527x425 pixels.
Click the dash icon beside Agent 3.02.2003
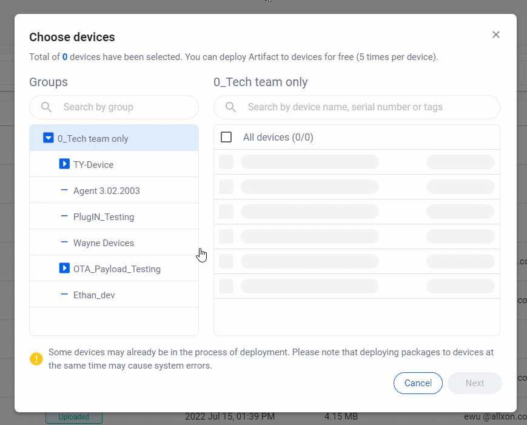click(x=64, y=190)
